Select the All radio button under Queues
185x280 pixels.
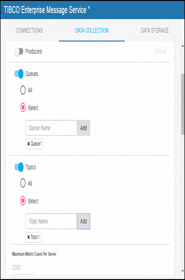coord(23,90)
